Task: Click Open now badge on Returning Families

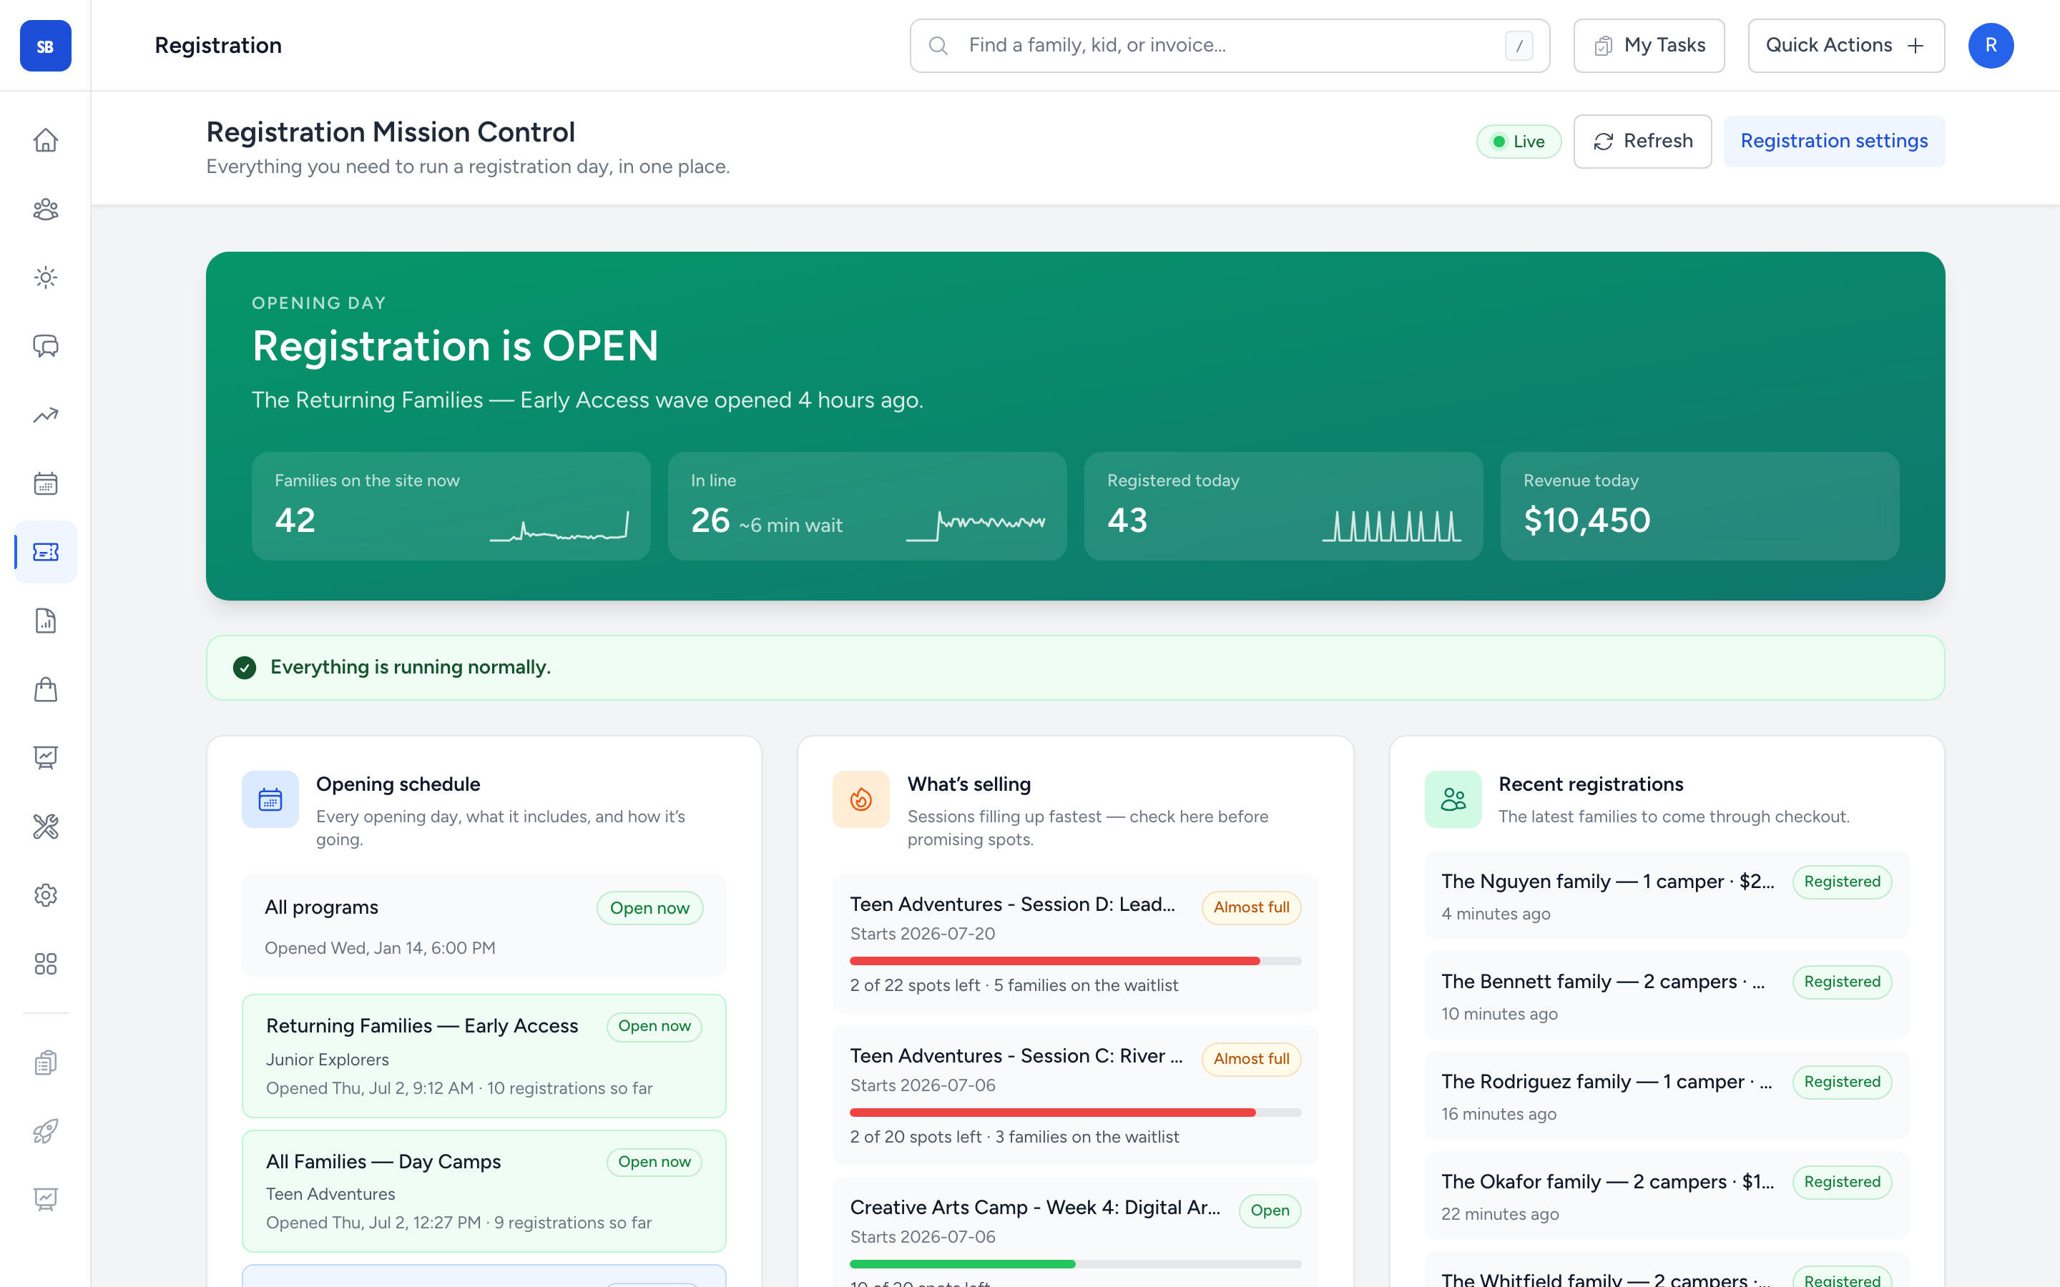Action: pyautogui.click(x=654, y=1027)
